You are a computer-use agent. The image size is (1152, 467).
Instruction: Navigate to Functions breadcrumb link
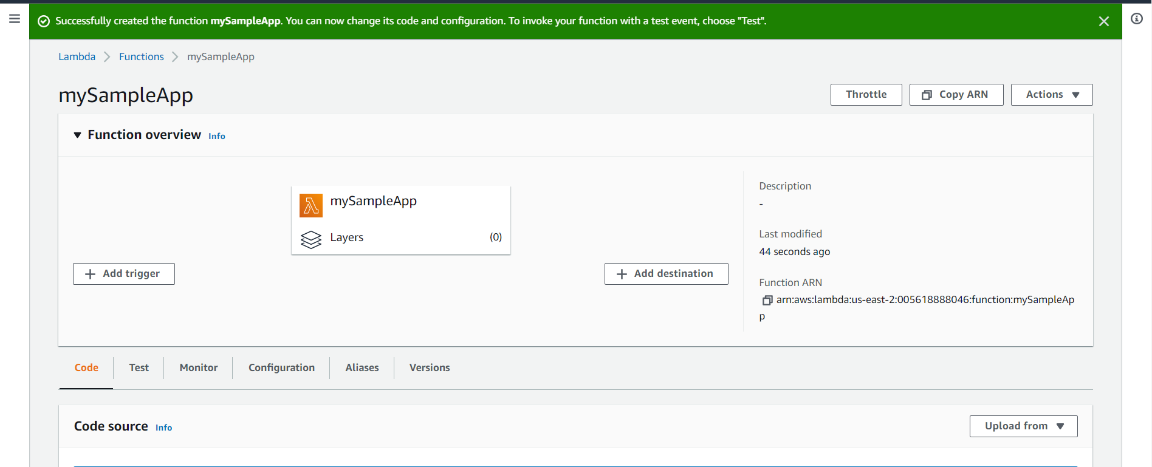[141, 56]
